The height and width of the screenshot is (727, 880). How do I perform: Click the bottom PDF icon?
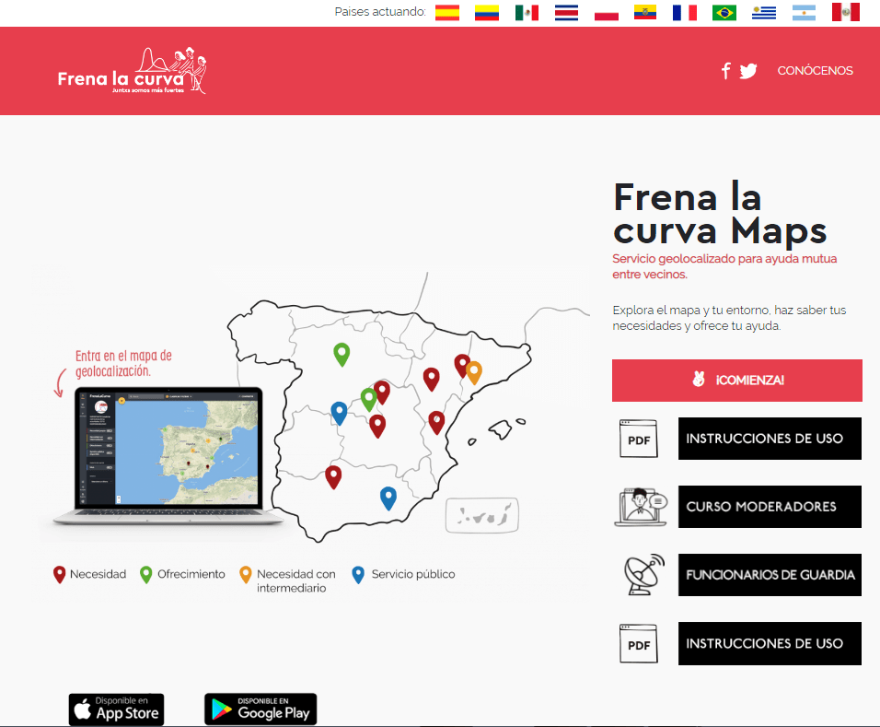(639, 643)
